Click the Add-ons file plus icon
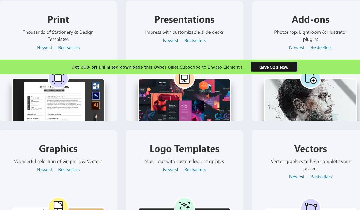Viewport: 360px width, 210px height. click(x=311, y=80)
